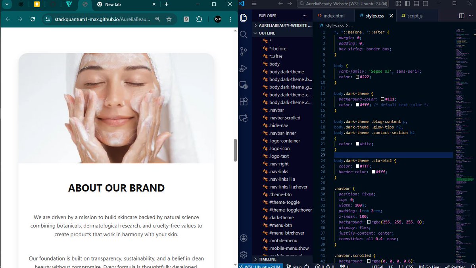
Task: Select .logo-container in the Outline
Action: point(284,141)
